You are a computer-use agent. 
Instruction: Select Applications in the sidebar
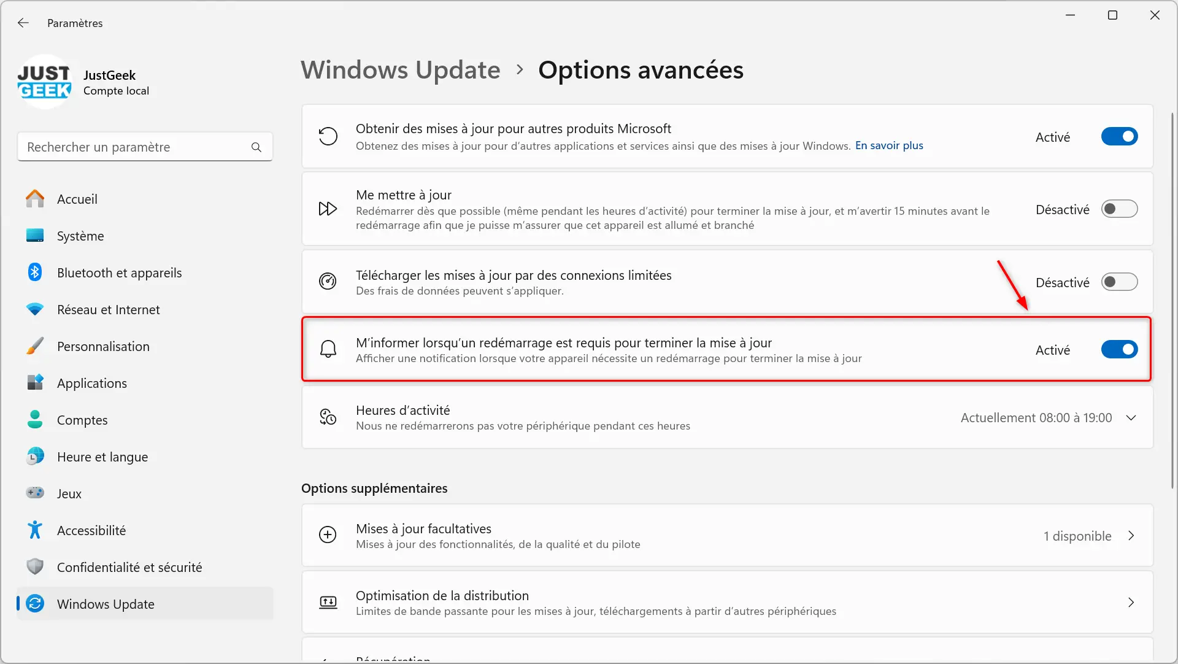tap(145, 383)
